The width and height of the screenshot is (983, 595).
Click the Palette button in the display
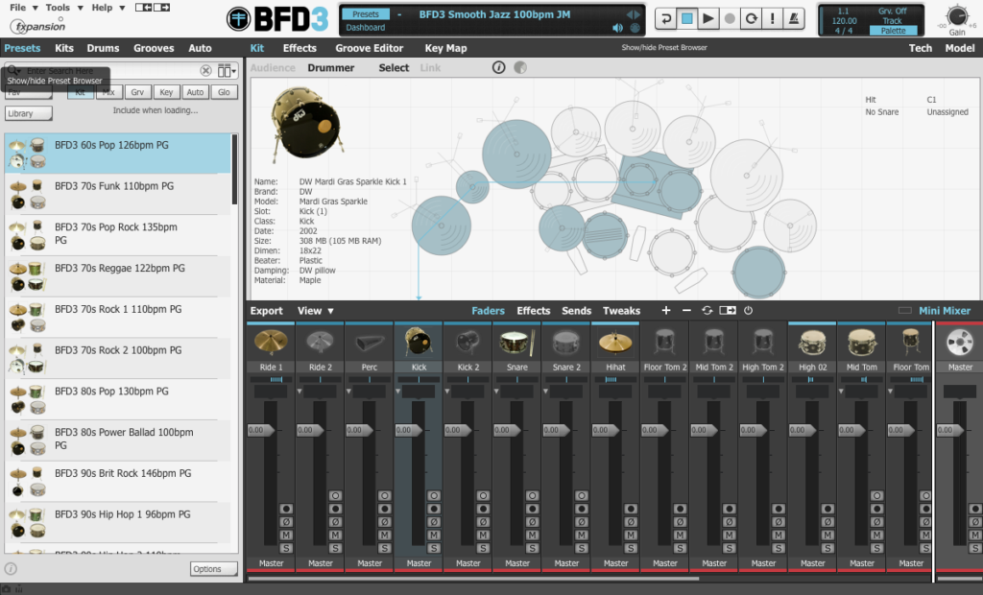pyautogui.click(x=893, y=30)
